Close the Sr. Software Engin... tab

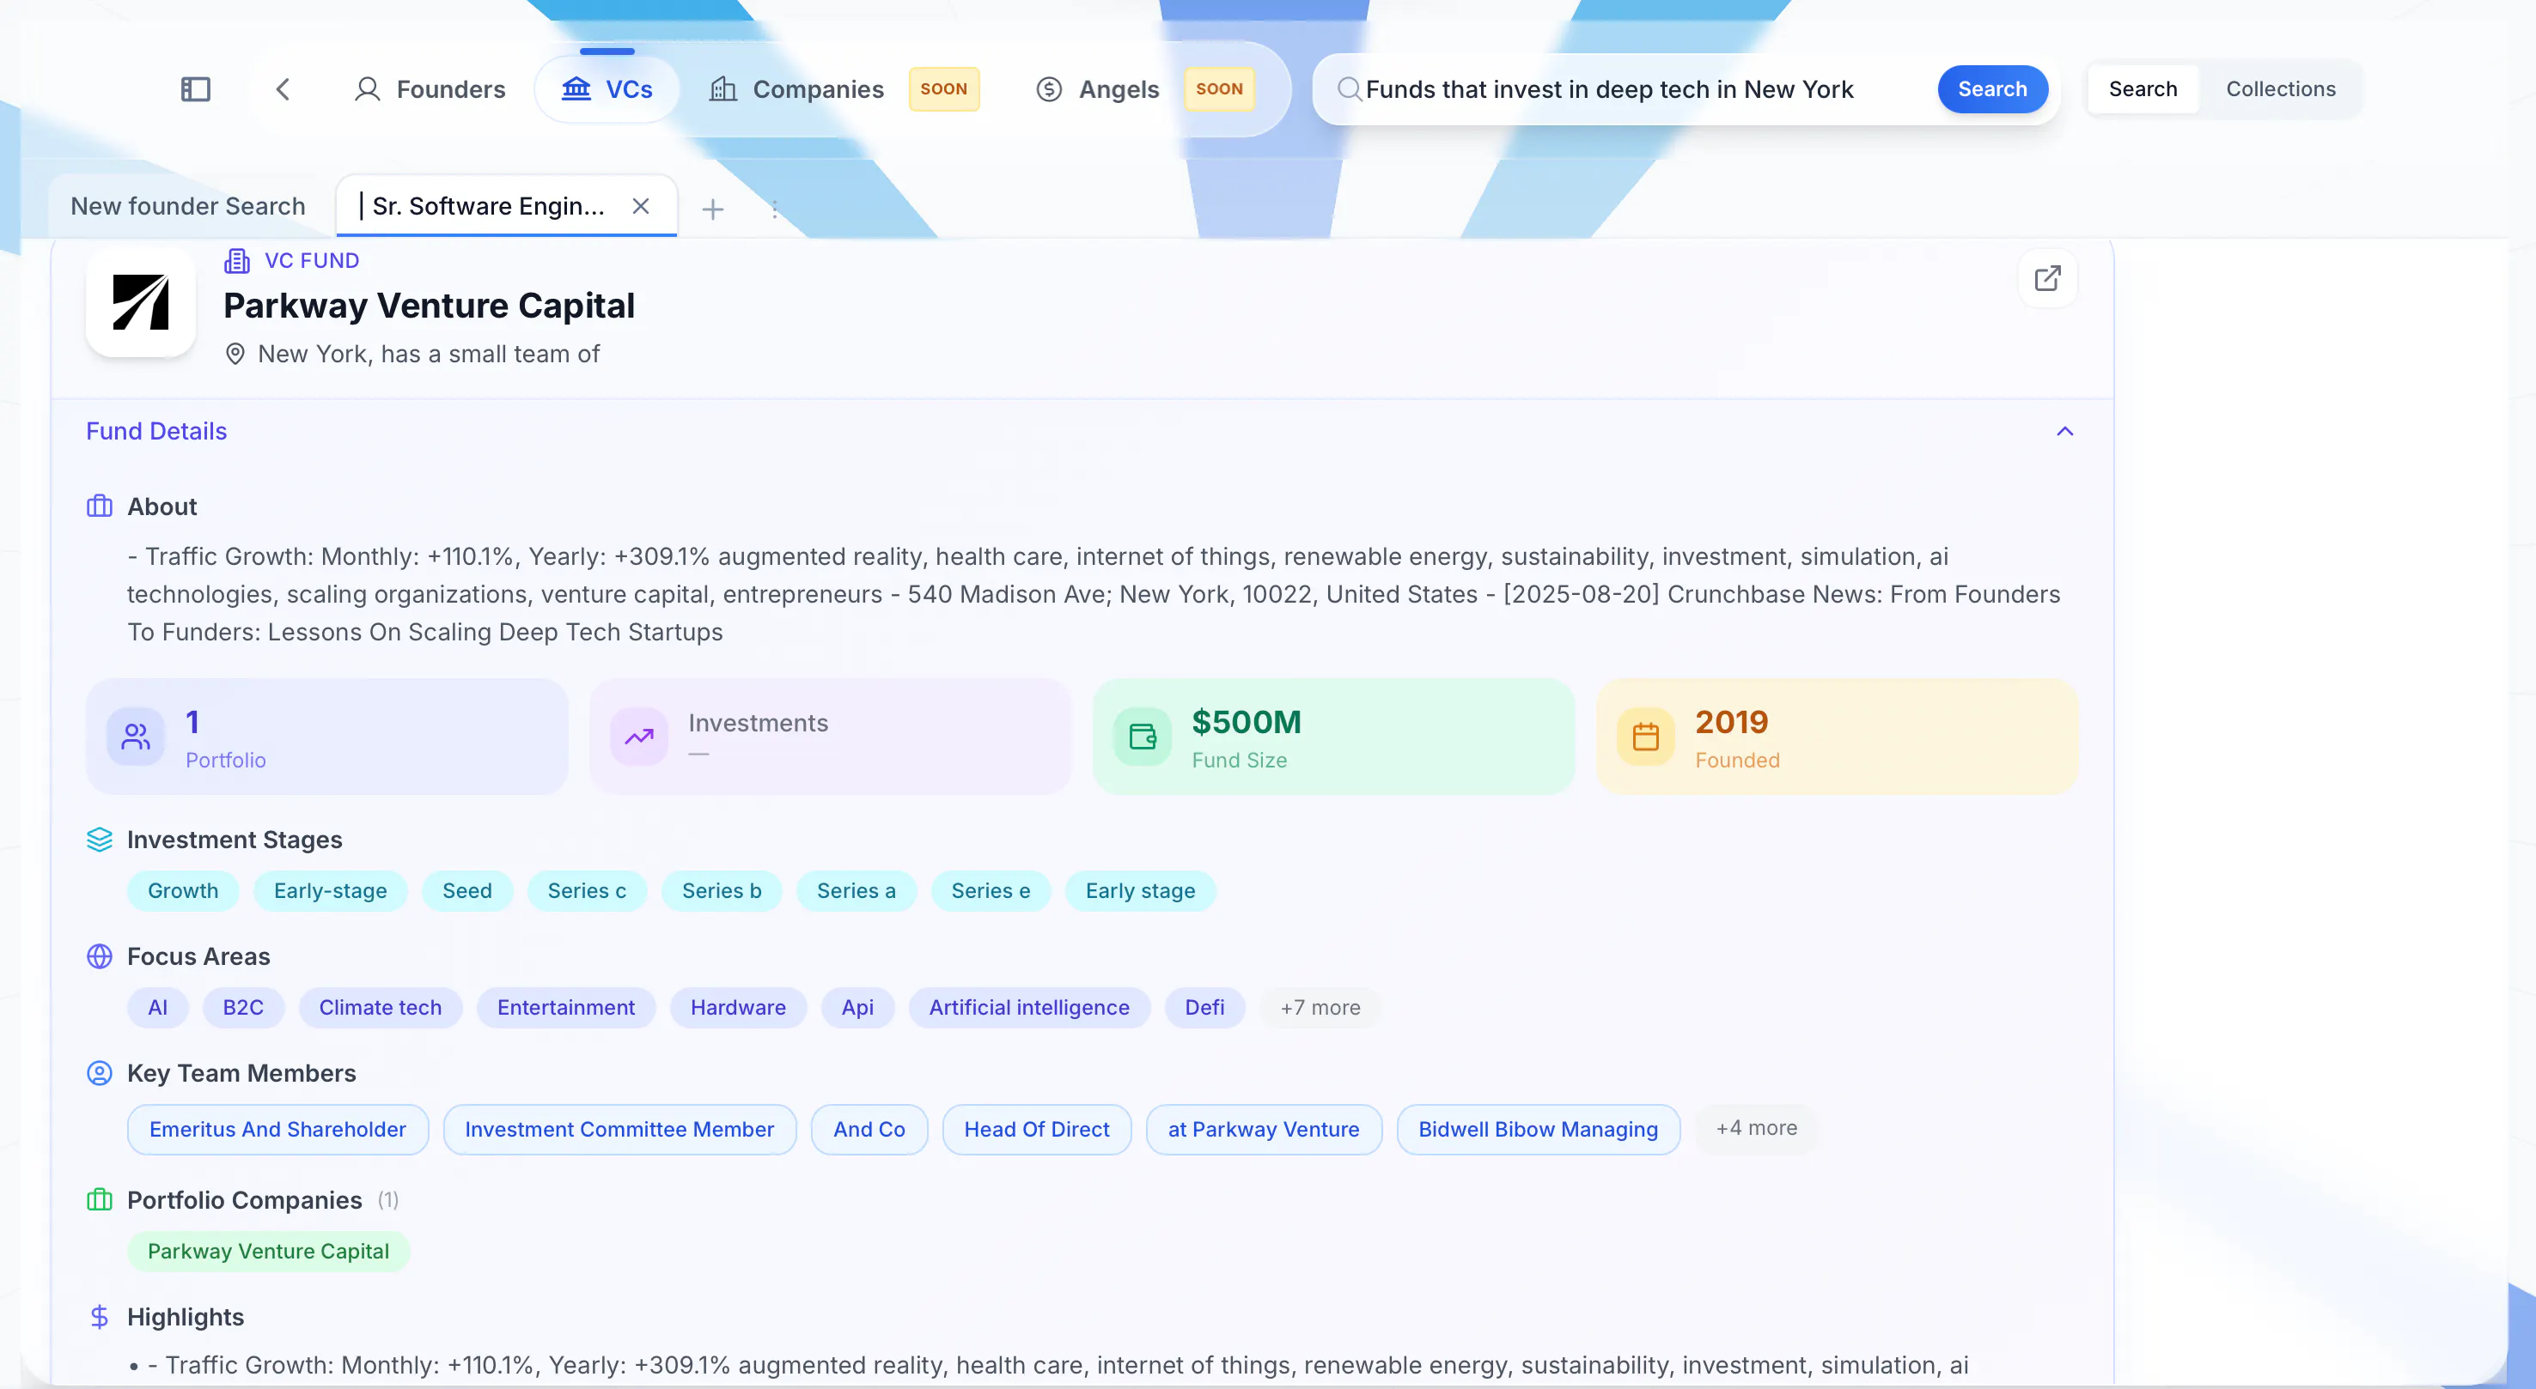point(641,207)
